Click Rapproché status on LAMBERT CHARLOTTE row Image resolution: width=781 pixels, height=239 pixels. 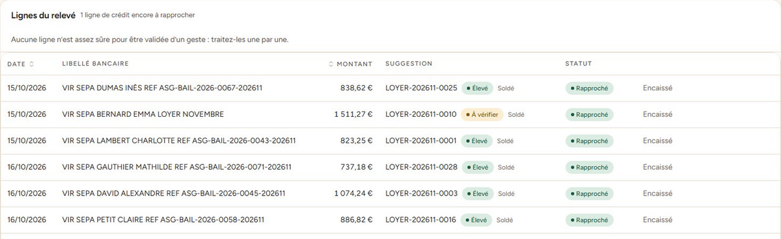point(589,140)
